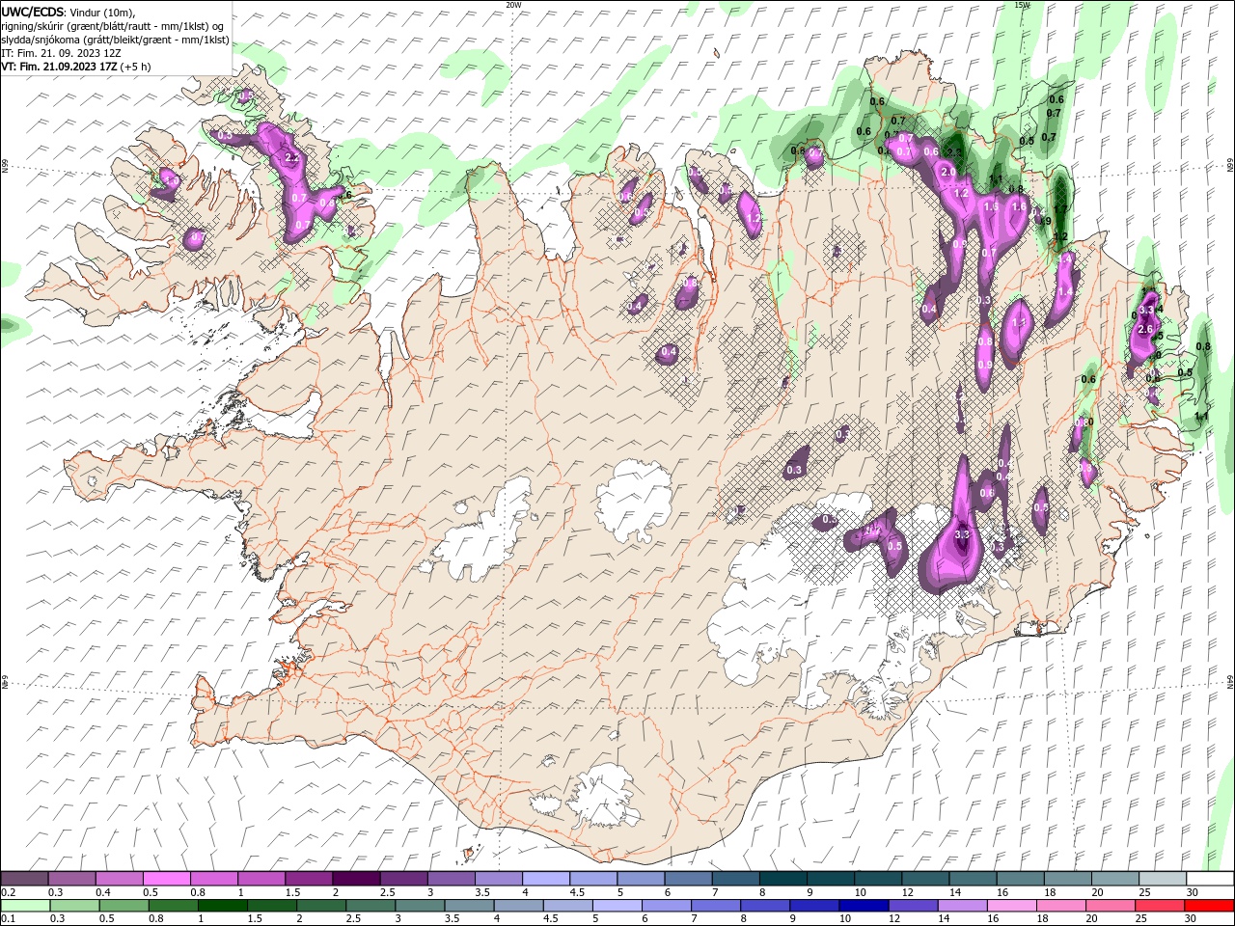The height and width of the screenshot is (926, 1235).
Task: Click the 16–18 swatch in the upper legend
Action: [1021, 879]
